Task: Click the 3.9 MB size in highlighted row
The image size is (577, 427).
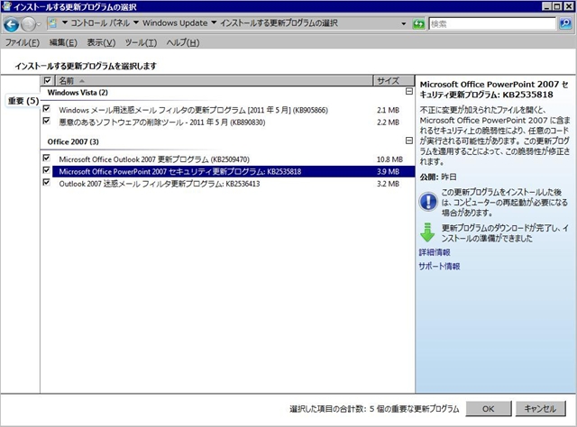Action: coord(388,171)
